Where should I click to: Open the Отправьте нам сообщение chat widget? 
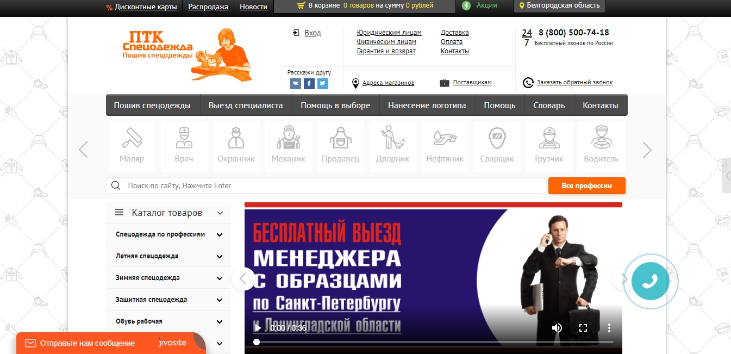click(x=111, y=343)
